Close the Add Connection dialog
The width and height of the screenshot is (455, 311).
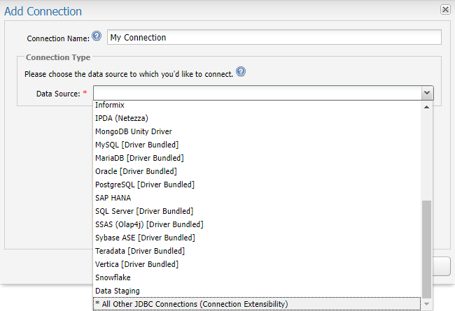[x=445, y=10]
